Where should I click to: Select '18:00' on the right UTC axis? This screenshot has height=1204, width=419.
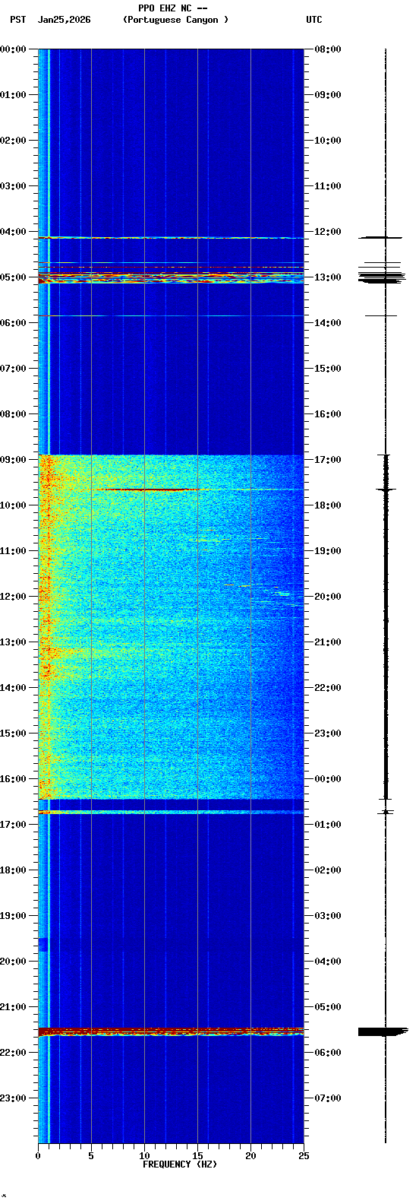[x=327, y=505]
